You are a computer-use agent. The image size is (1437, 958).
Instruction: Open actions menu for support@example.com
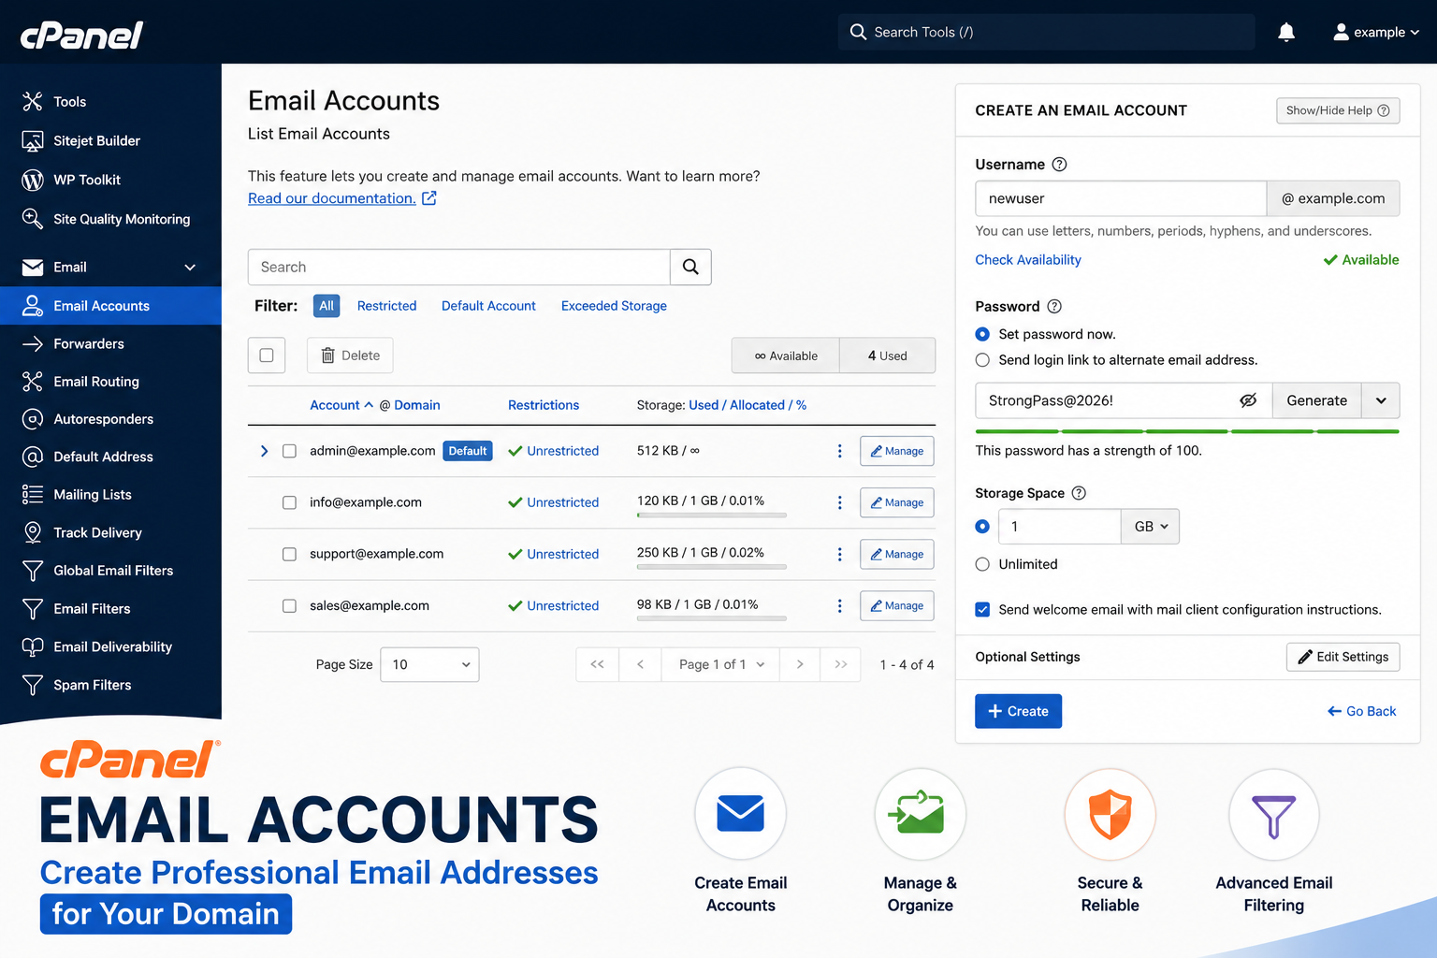[839, 554]
